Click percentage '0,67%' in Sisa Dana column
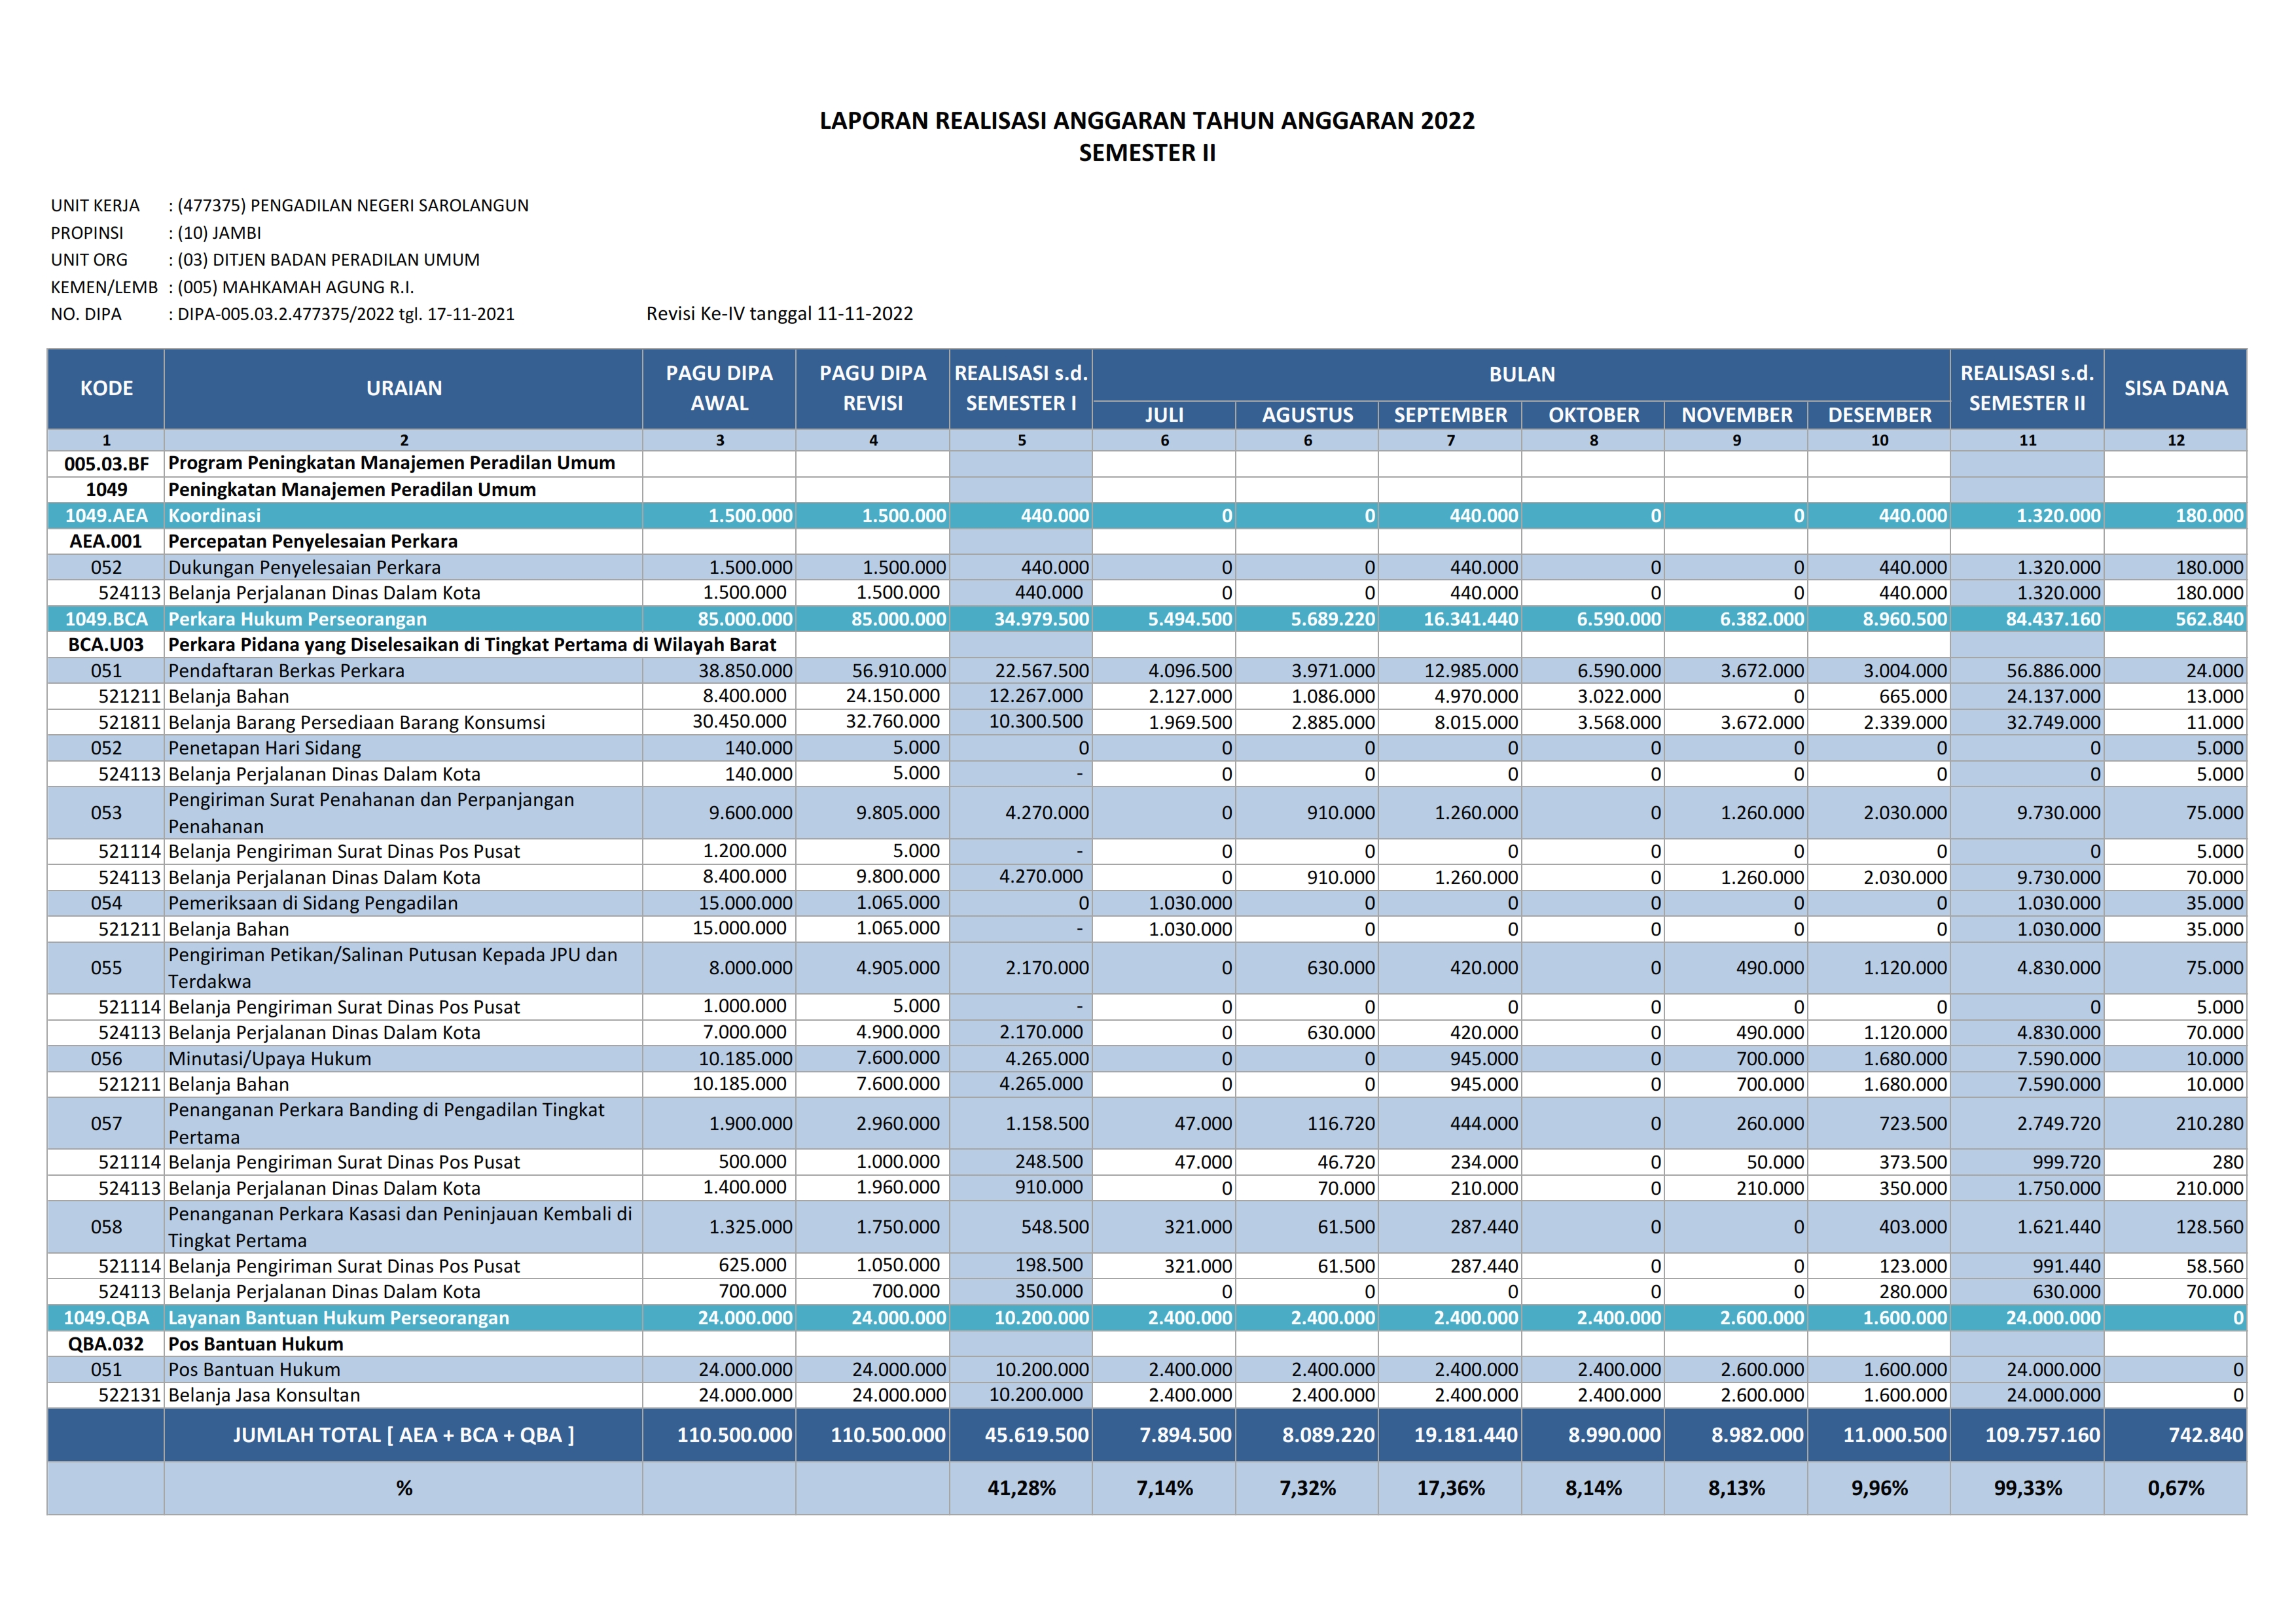This screenshot has width=2296, height=1622. [x=2175, y=1488]
